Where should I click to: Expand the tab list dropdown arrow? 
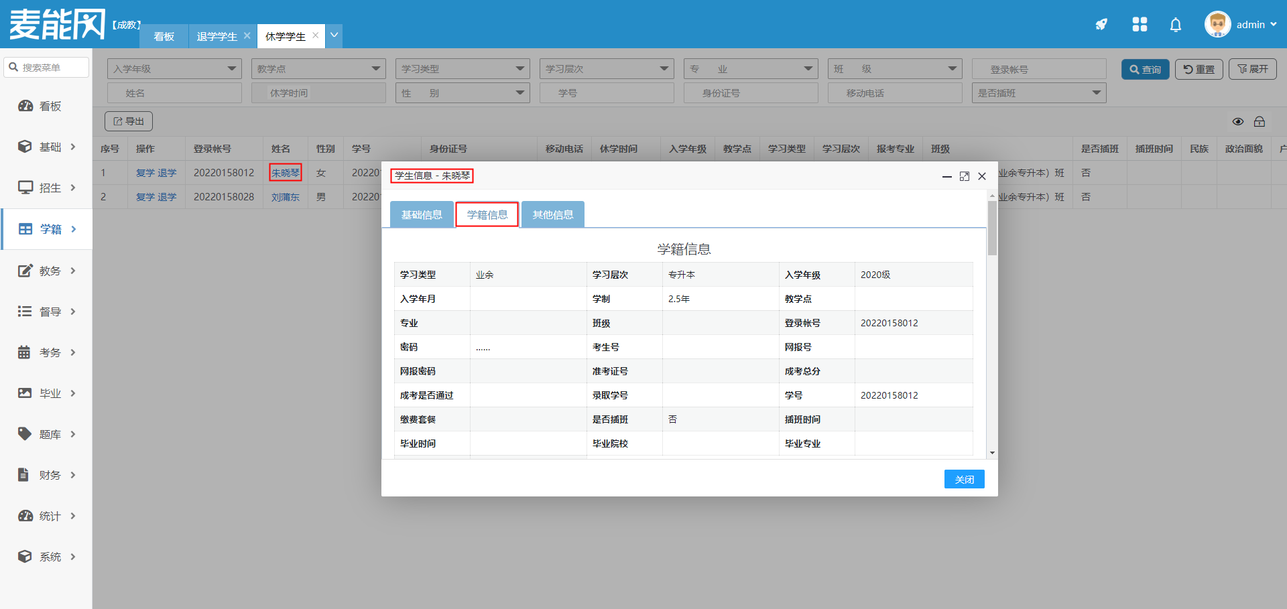(334, 36)
